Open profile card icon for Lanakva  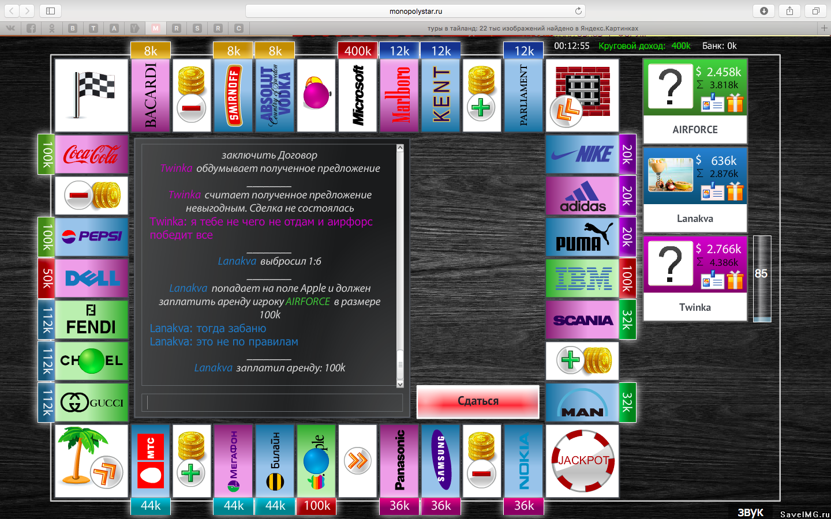[x=713, y=192]
